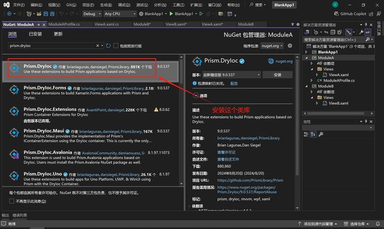The image size is (384, 229).
Task: Open the Debug configuration dropdown
Action: pos(92,14)
